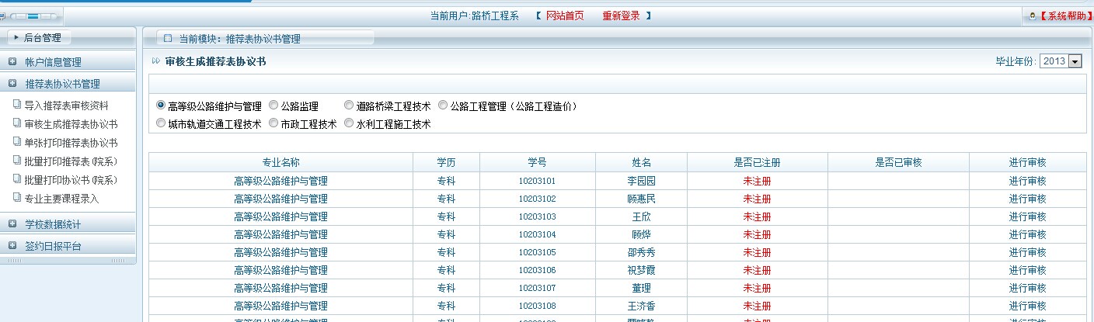Click the icon beside 系统帮助
Screen dimensions: 1094x322
click(x=1031, y=16)
